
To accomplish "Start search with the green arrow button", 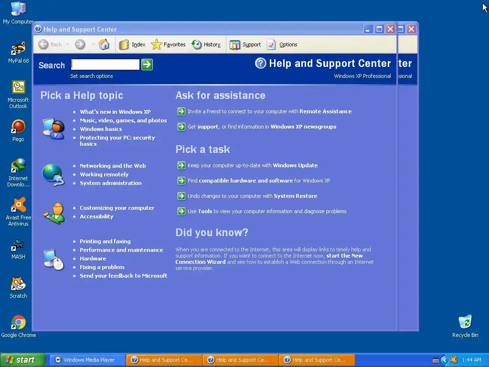I will click(x=147, y=65).
